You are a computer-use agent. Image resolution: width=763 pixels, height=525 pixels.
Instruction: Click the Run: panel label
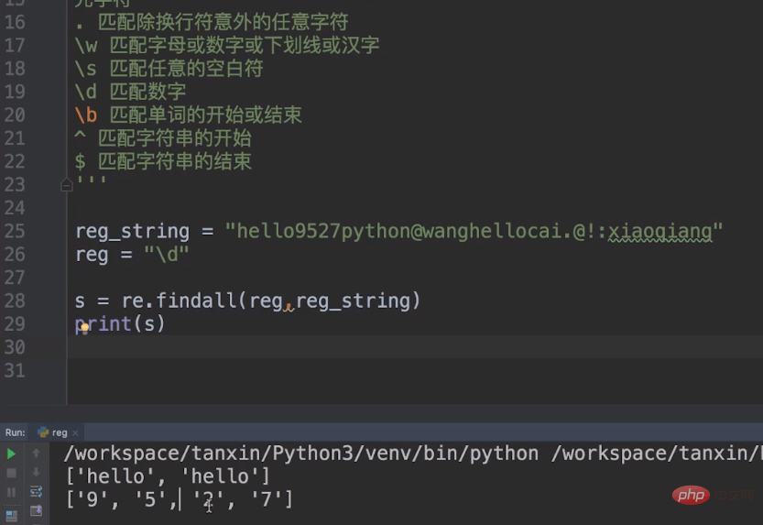pos(15,432)
